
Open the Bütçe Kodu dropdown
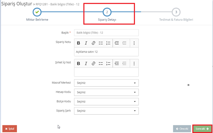tap(106, 102)
